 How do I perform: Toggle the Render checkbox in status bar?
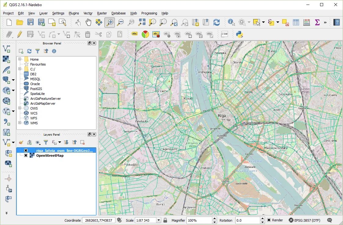[269, 220]
